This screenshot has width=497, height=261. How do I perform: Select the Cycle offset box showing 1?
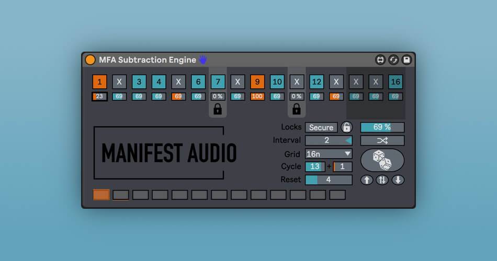coord(342,167)
